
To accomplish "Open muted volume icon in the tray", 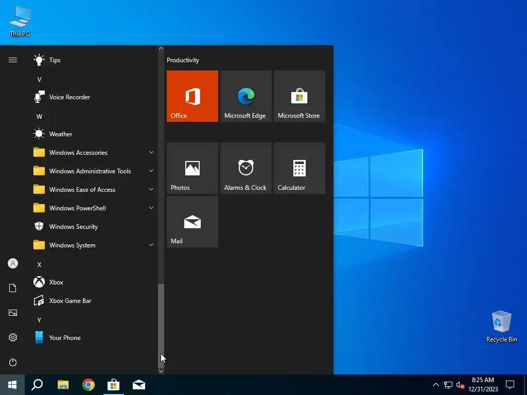I will coord(460,385).
